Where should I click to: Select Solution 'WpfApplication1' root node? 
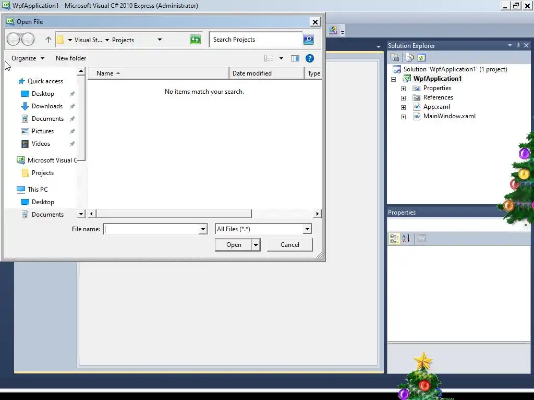(x=455, y=69)
